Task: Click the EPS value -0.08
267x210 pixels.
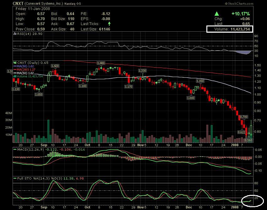Action: (x=106, y=19)
